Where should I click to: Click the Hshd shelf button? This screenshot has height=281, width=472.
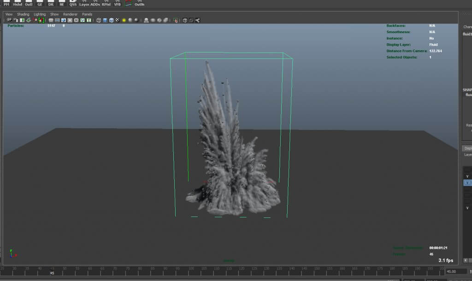pos(18,3)
